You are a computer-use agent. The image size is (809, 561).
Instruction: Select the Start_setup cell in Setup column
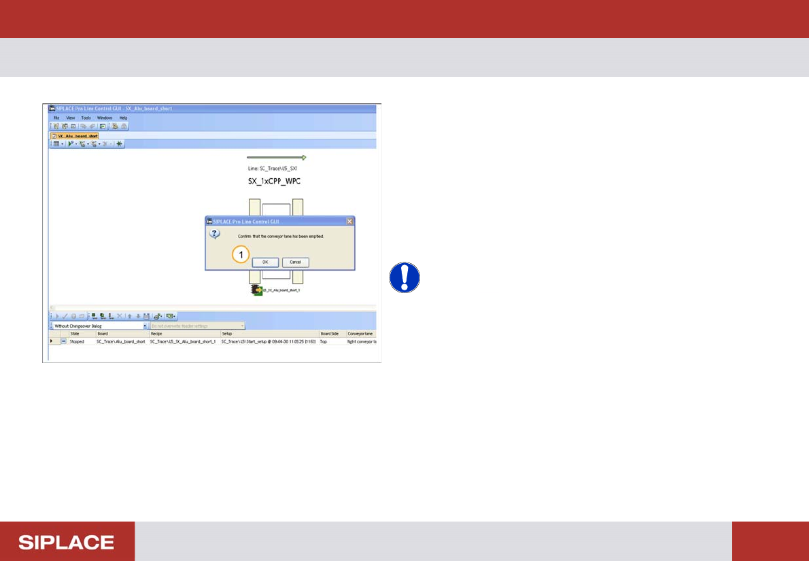[269, 341]
